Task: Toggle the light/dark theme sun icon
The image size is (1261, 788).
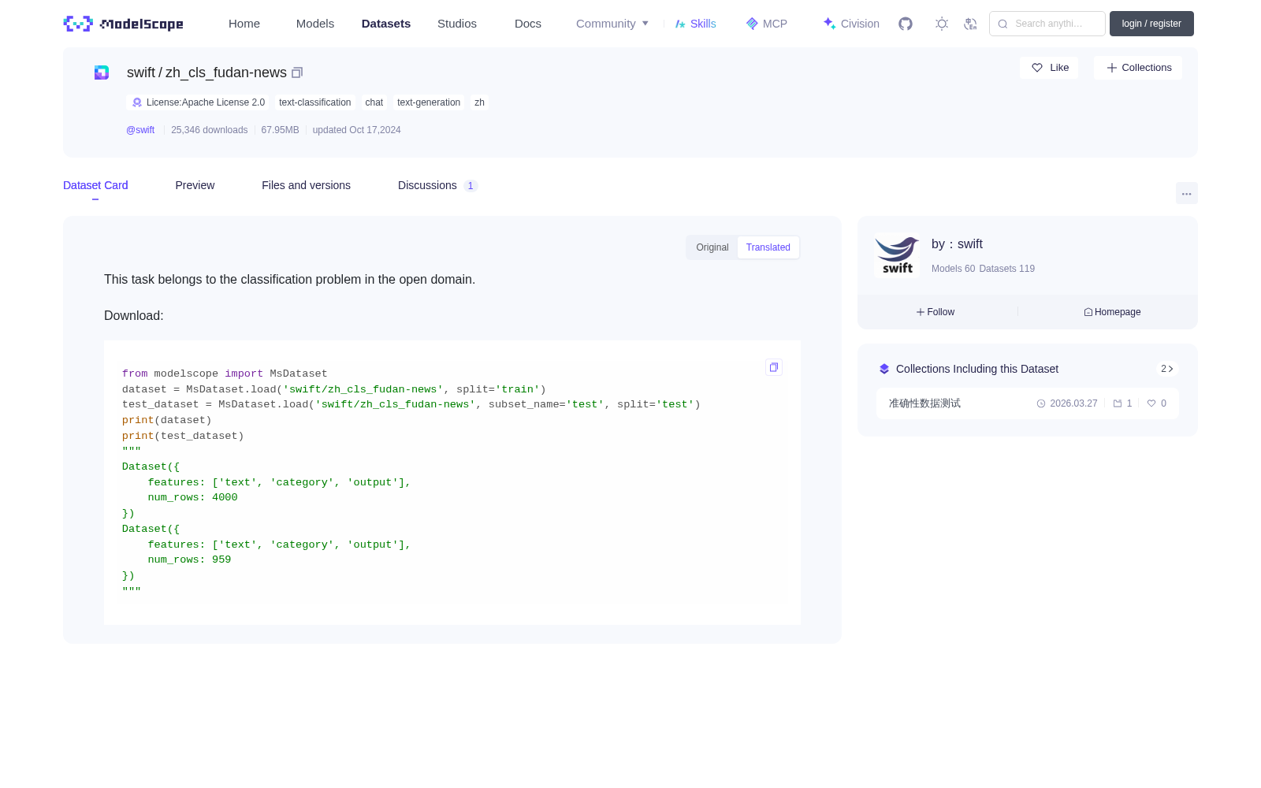Action: point(942,24)
